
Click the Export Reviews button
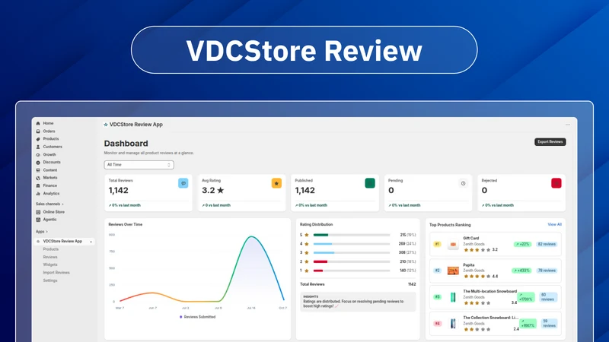tap(550, 142)
